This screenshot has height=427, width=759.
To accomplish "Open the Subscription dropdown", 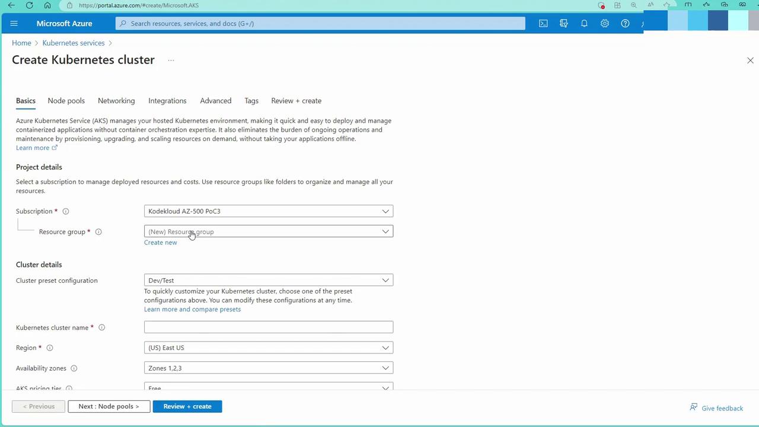I will click(269, 211).
